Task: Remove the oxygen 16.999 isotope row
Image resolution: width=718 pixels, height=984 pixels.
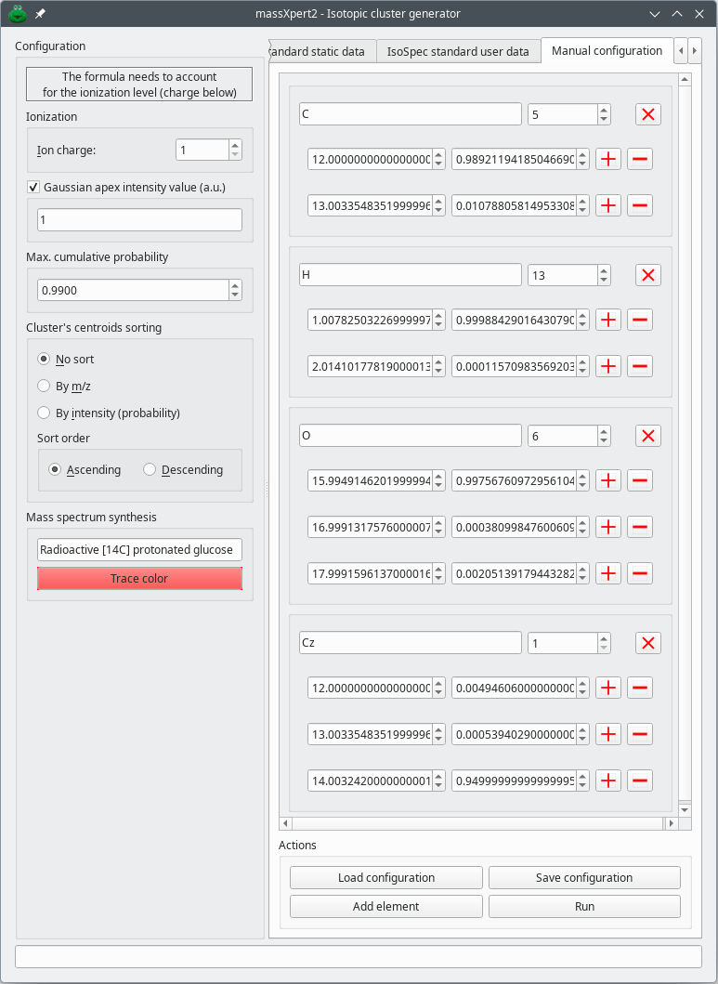Action: coord(639,527)
